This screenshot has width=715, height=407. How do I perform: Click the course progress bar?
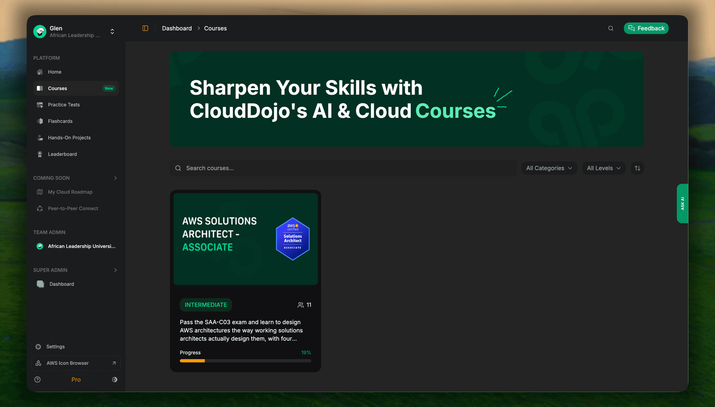pyautogui.click(x=245, y=361)
